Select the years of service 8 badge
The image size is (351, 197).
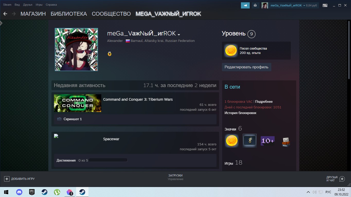249,141
